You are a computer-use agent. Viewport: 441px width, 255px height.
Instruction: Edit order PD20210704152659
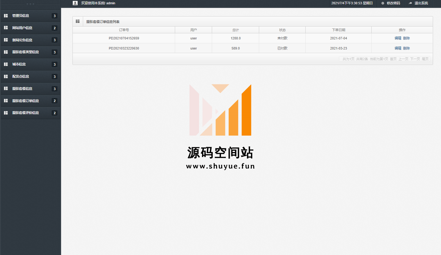click(398, 38)
